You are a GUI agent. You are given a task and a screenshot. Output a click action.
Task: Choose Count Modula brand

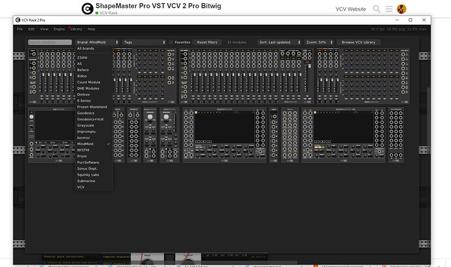(93, 82)
